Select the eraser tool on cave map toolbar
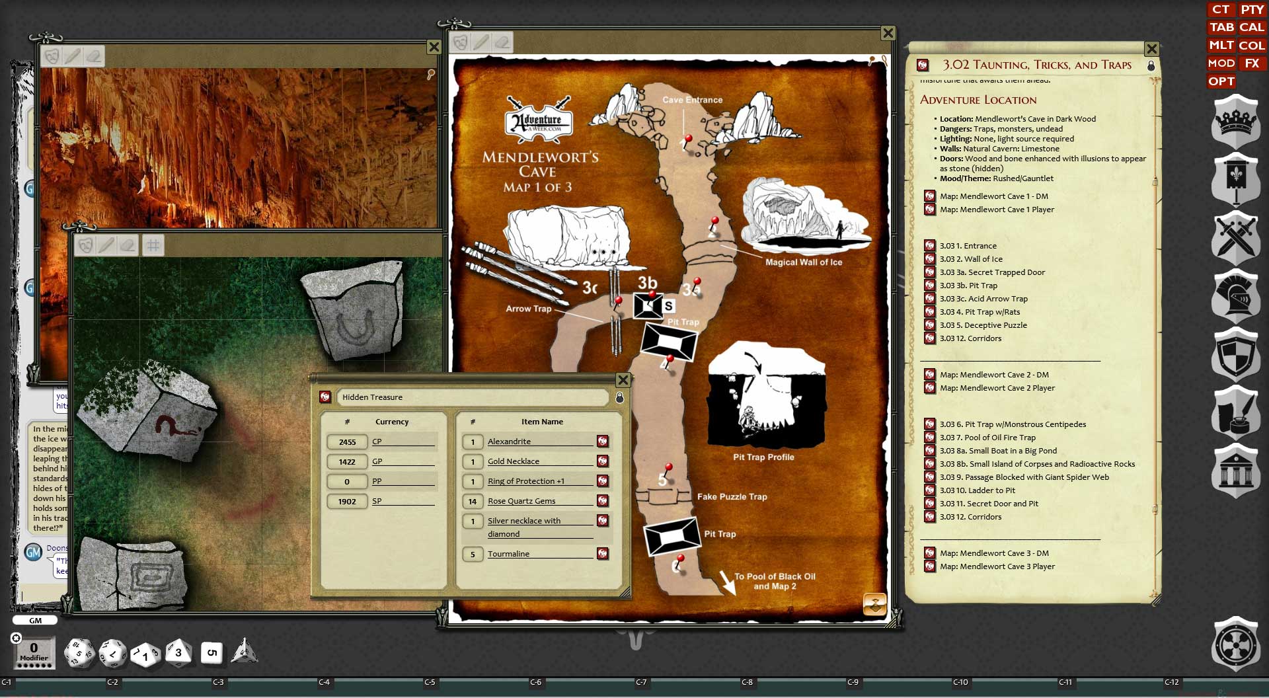1269x698 pixels. pos(502,43)
